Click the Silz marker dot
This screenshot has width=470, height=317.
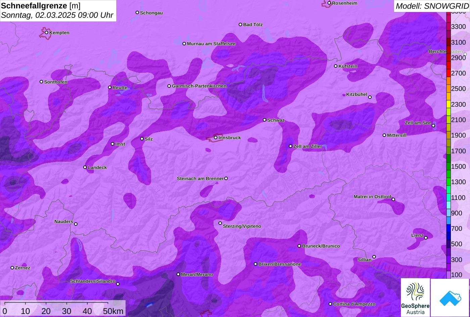[142, 139]
